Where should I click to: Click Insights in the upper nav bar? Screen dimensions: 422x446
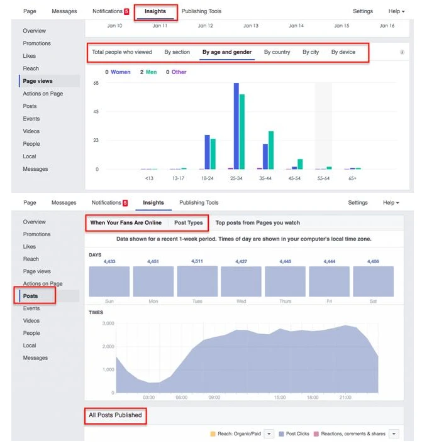[155, 11]
